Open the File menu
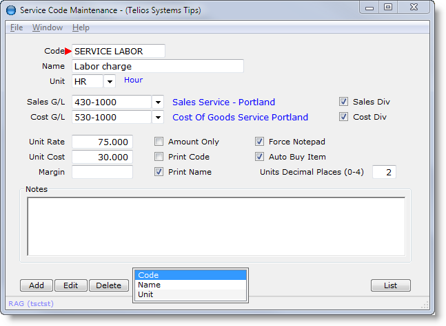446x326 pixels. 17,28
